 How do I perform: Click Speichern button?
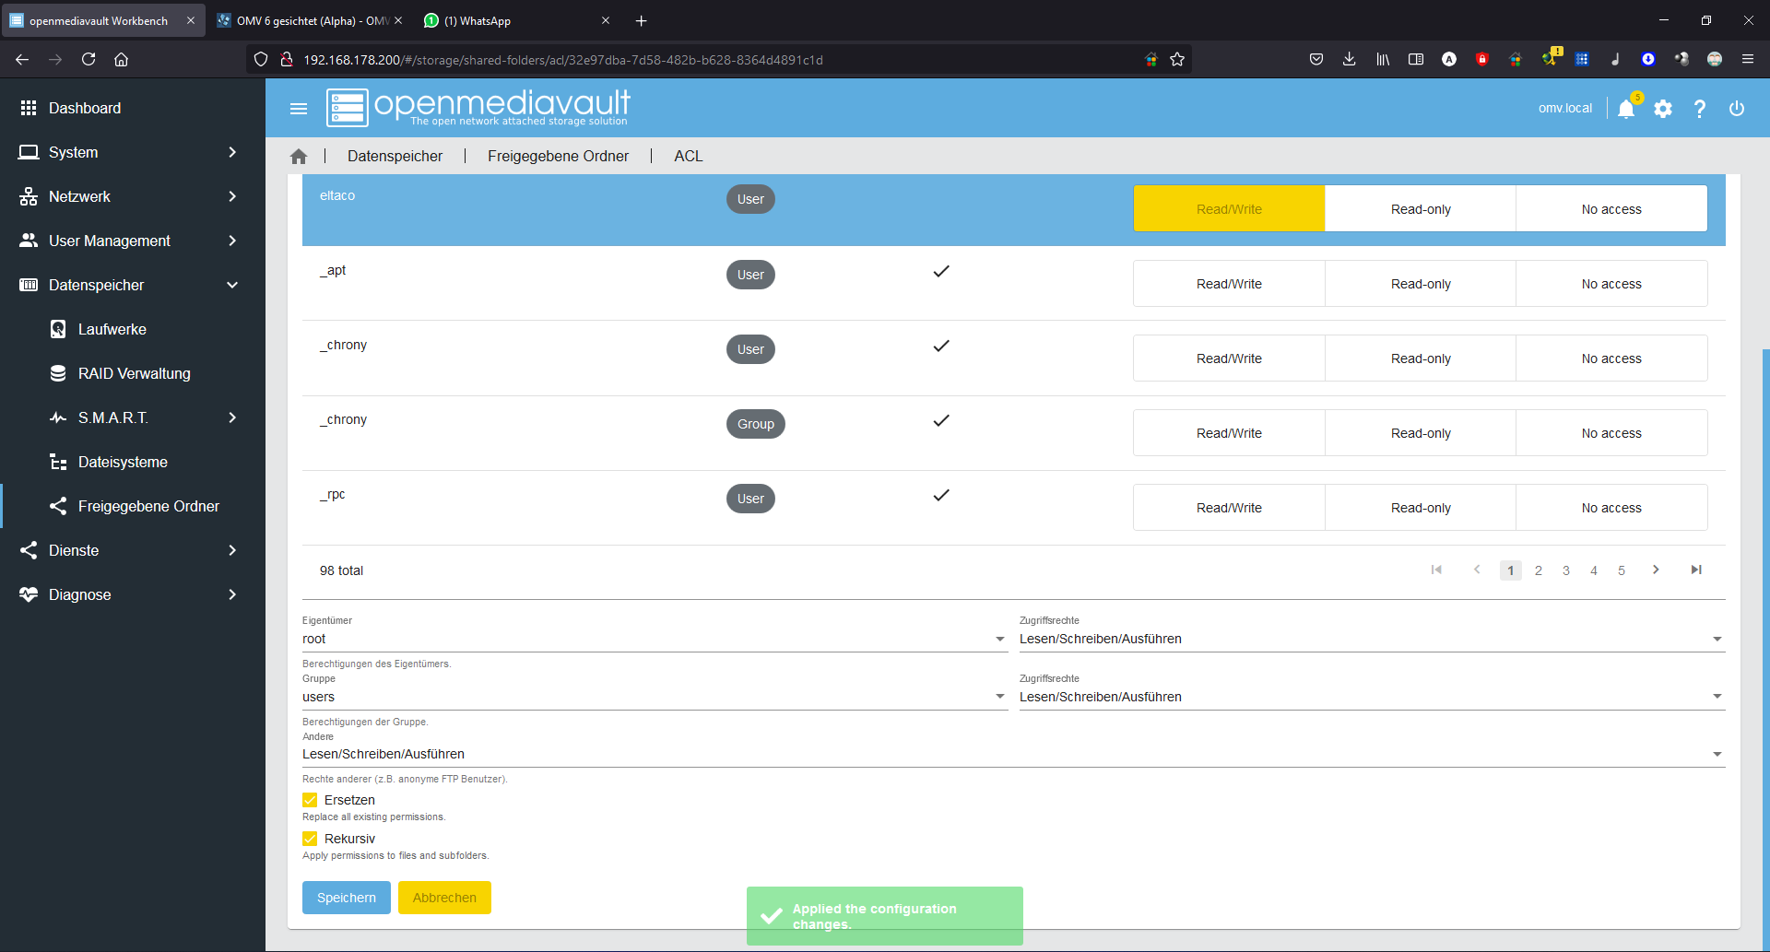(x=347, y=898)
